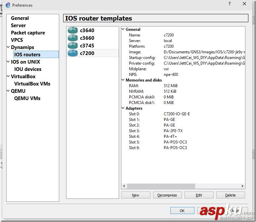Click the c3745 router icon

click(x=73, y=45)
